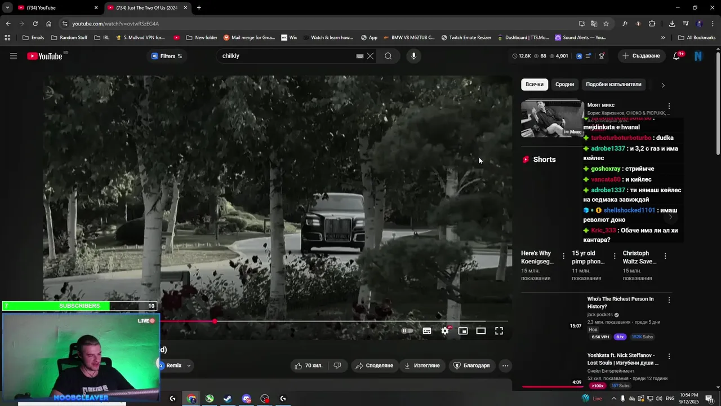Start voice search with microphone icon
The width and height of the screenshot is (721, 406).
tap(413, 56)
